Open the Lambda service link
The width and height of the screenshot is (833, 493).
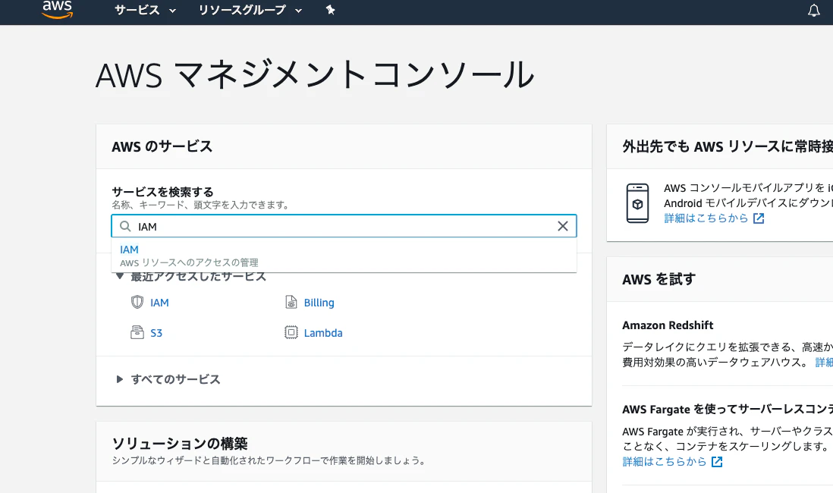pos(323,333)
